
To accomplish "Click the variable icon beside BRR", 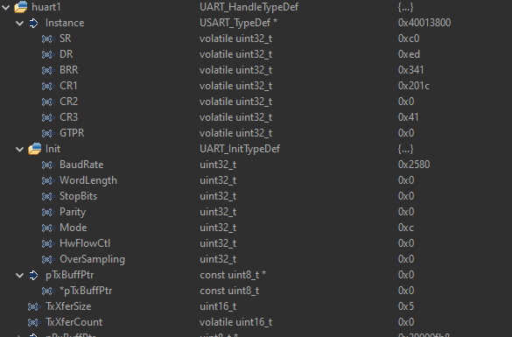I will pos(48,70).
